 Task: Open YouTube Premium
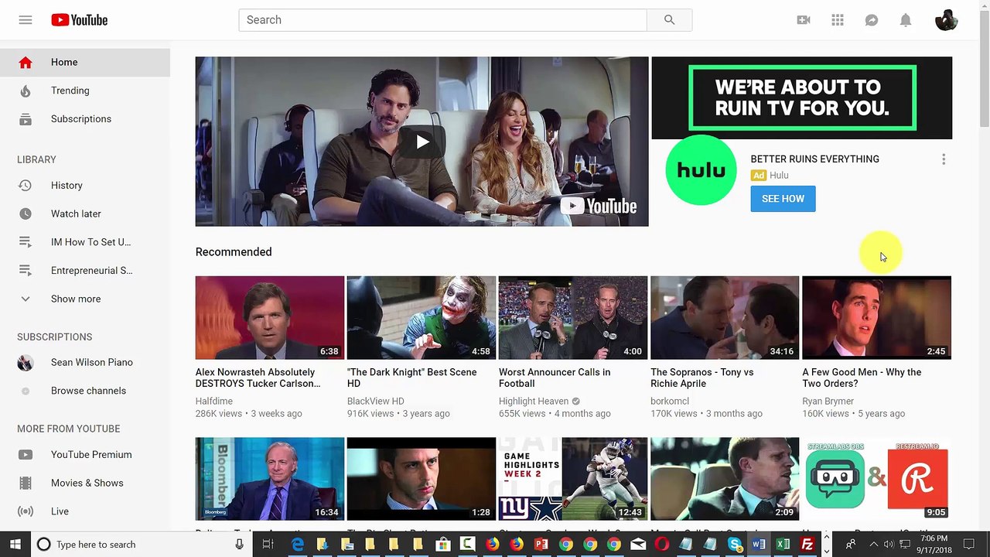85,455
